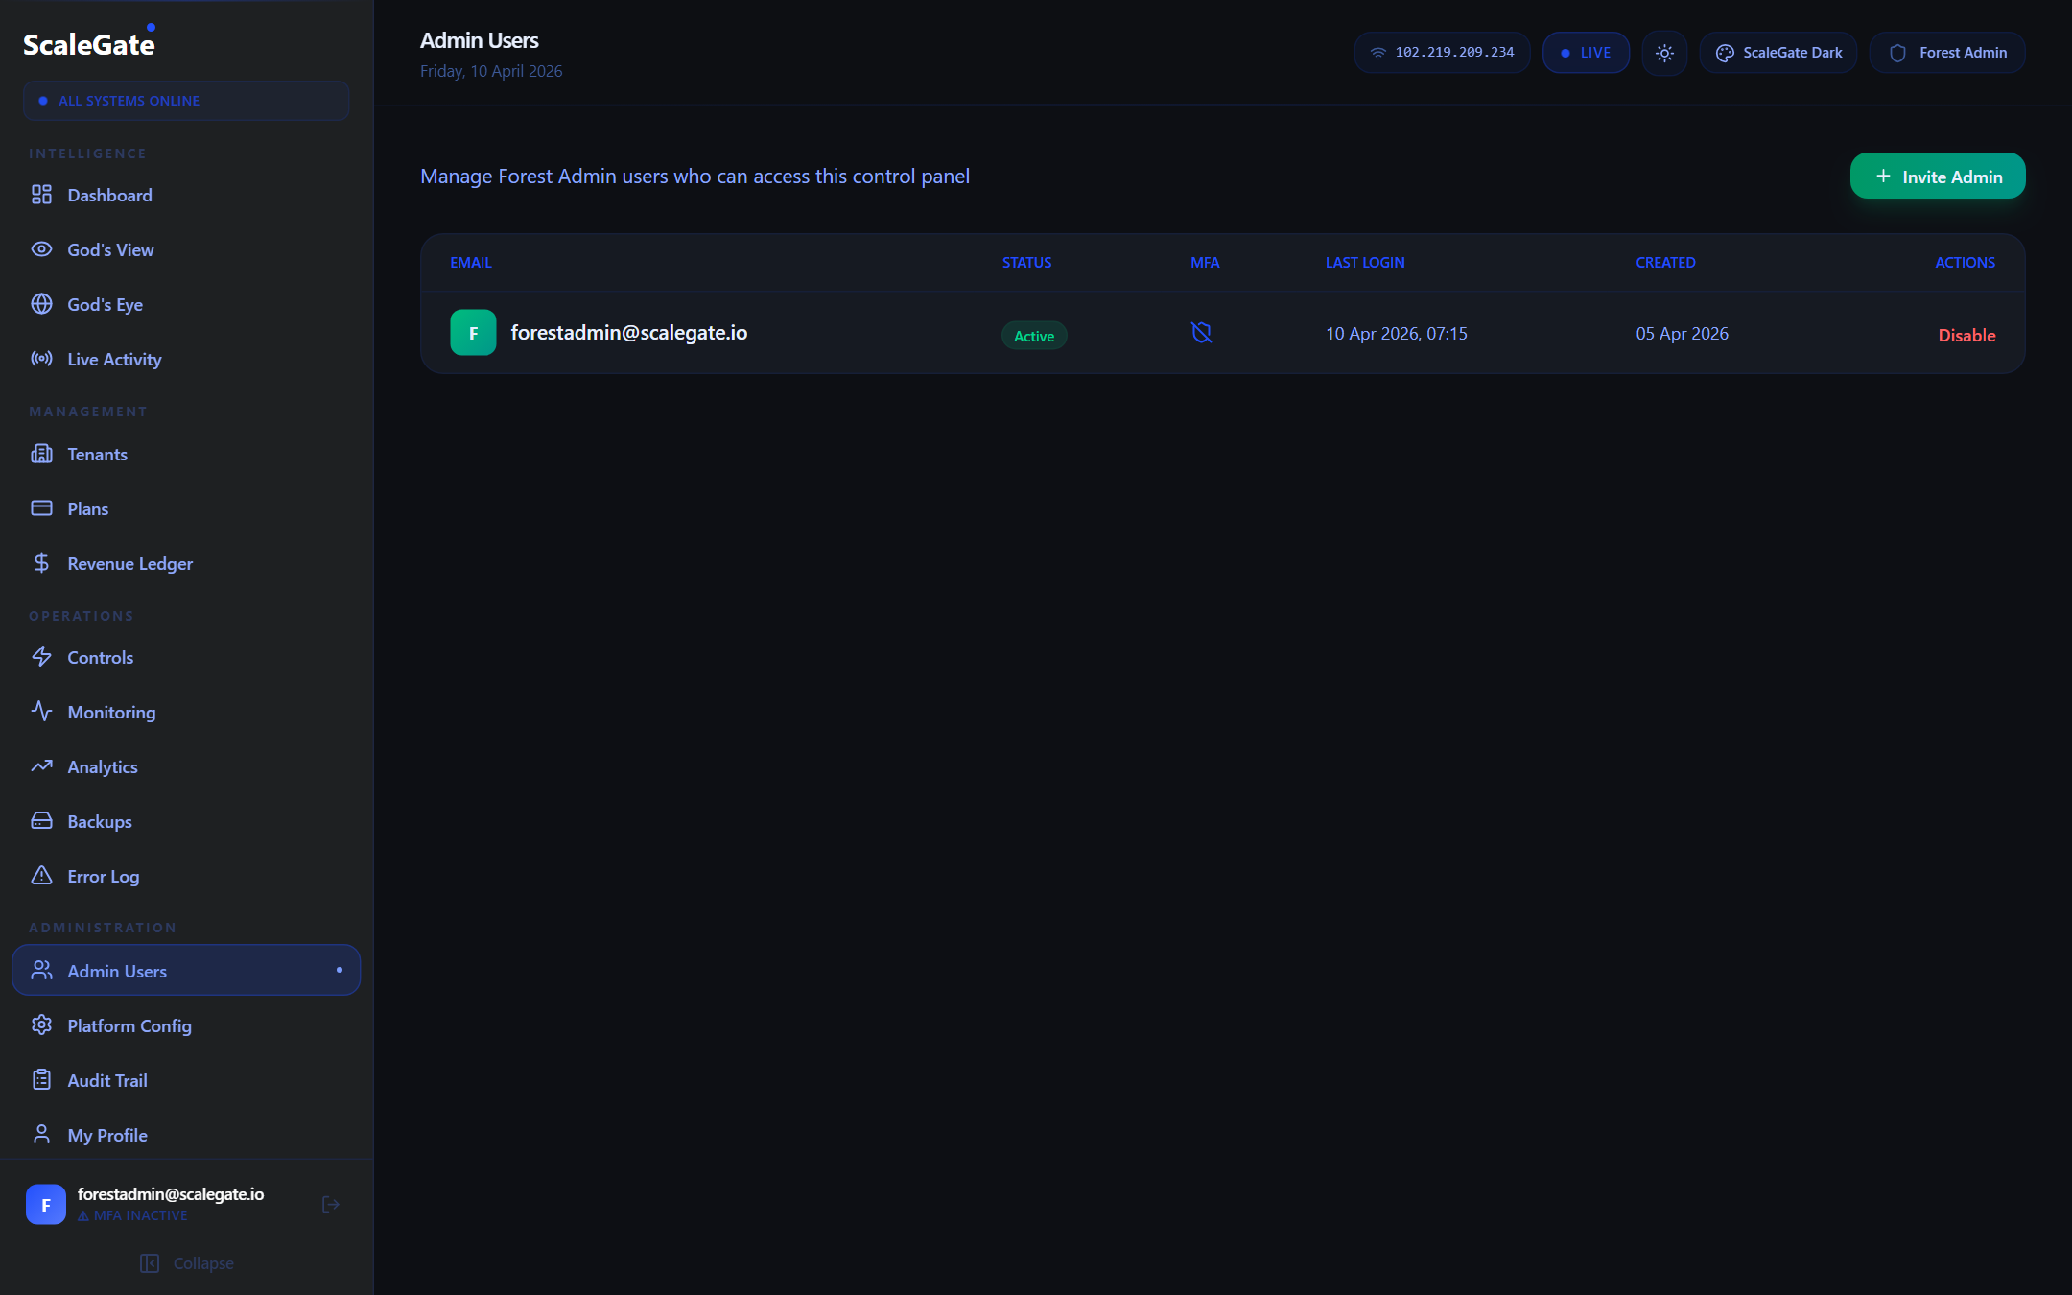Open the Audit Trail page
2072x1295 pixels.
point(107,1080)
